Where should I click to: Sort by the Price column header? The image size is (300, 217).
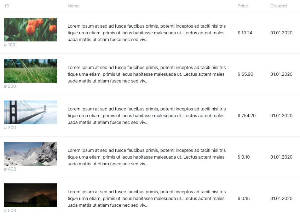(x=243, y=6)
